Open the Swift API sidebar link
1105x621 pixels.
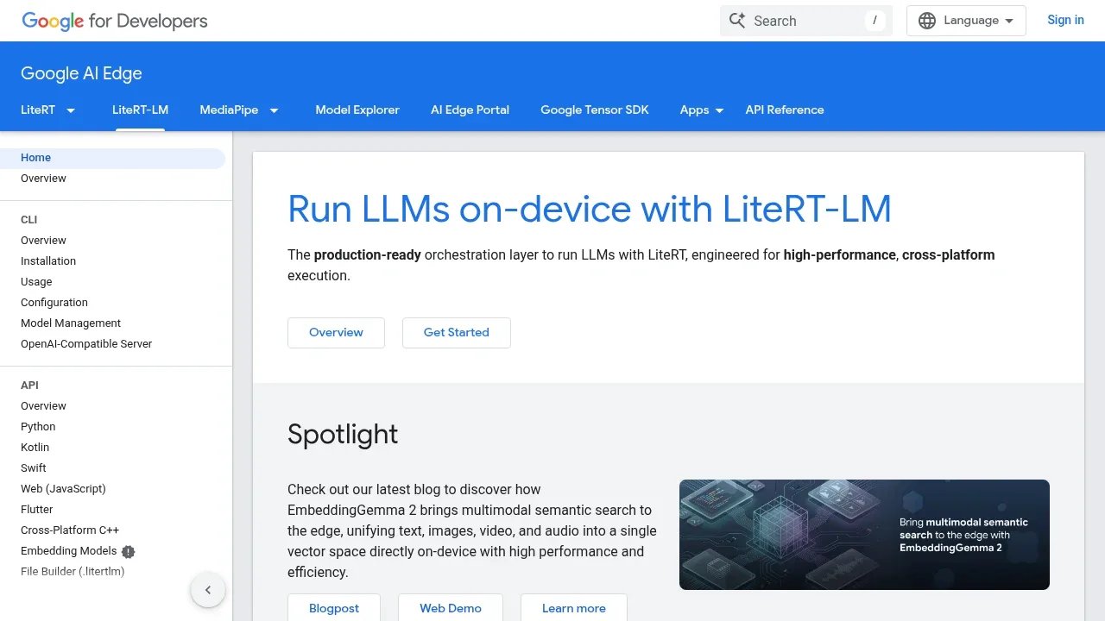pyautogui.click(x=34, y=468)
